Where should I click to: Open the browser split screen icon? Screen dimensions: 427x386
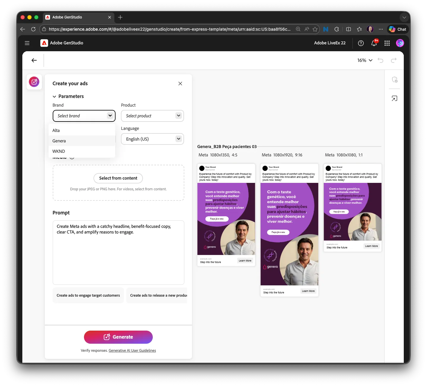coord(348,29)
